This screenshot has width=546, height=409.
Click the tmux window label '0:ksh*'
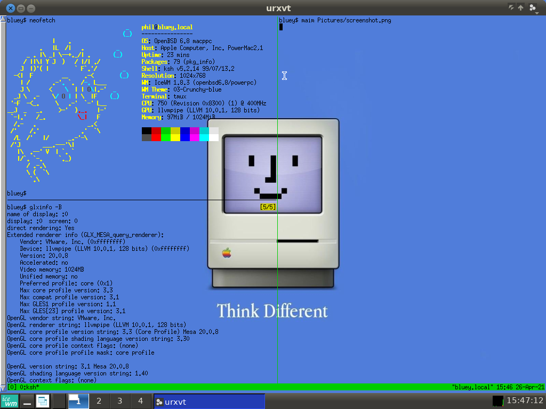coord(29,387)
